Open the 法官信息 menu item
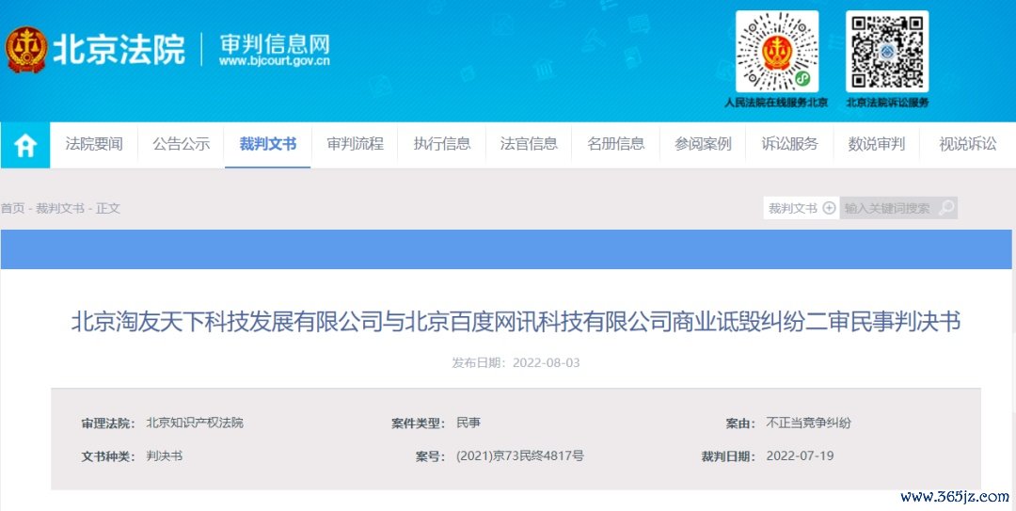The image size is (1016, 511). (x=529, y=144)
